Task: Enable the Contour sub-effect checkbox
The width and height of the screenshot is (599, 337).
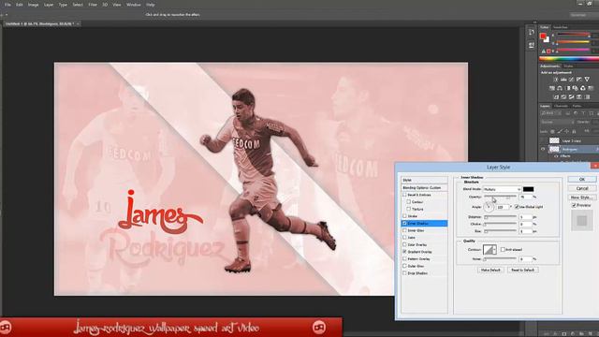Action: point(409,202)
